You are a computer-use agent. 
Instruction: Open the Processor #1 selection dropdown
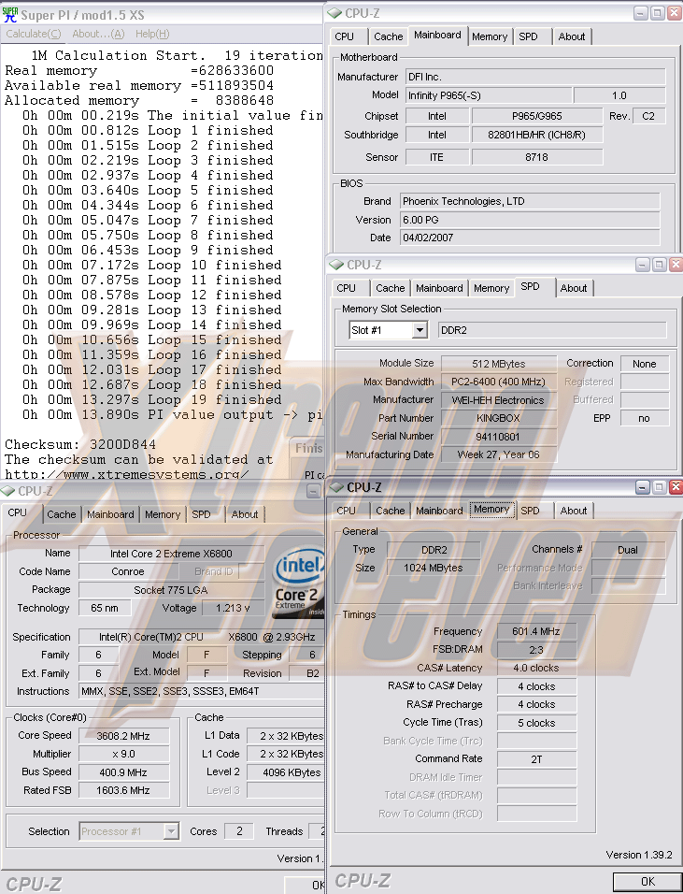click(171, 831)
